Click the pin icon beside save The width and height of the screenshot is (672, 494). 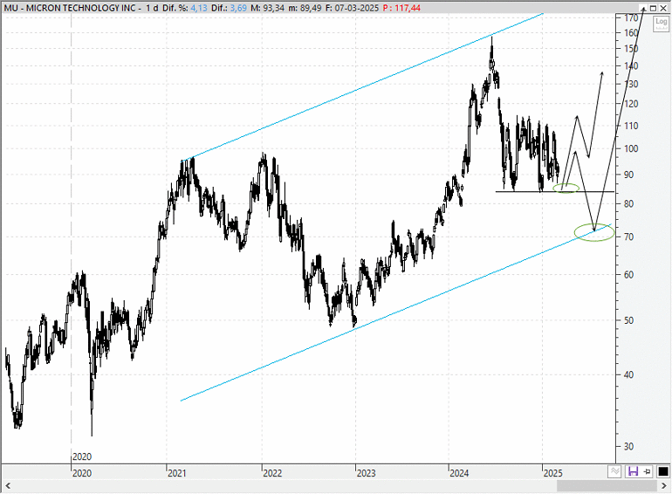[648, 471]
